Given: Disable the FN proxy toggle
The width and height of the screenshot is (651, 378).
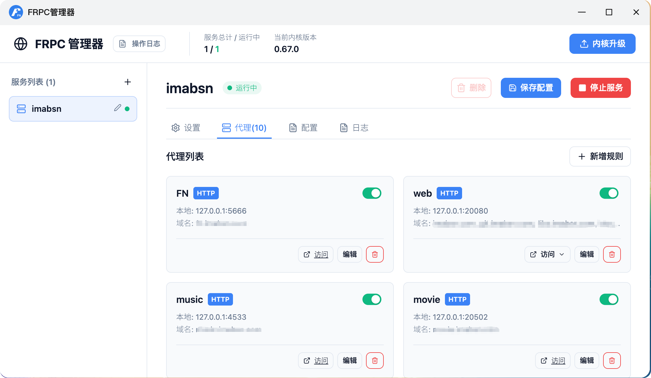Looking at the screenshot, I should click(372, 193).
